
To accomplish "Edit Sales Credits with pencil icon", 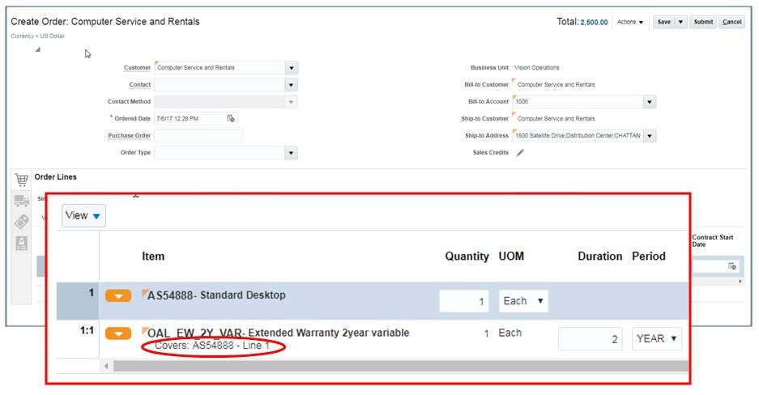I will [x=520, y=153].
